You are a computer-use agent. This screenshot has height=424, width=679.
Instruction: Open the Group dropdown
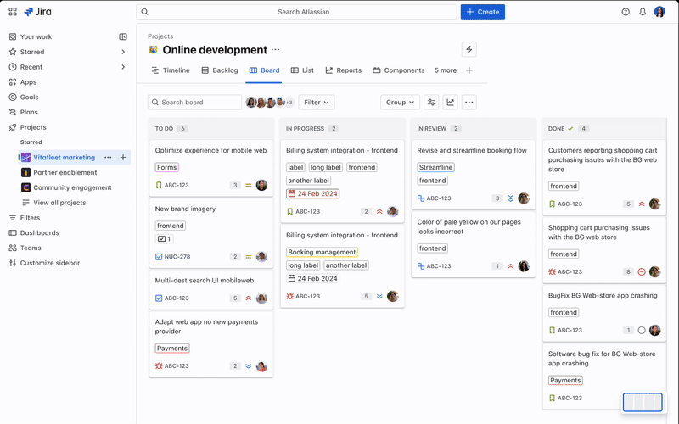click(x=400, y=102)
